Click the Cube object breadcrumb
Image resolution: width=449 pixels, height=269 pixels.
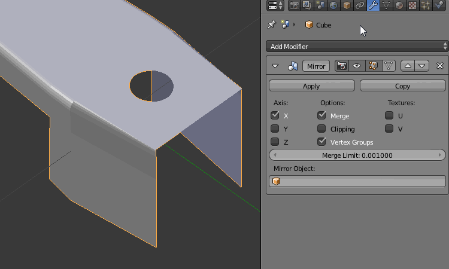pos(318,25)
